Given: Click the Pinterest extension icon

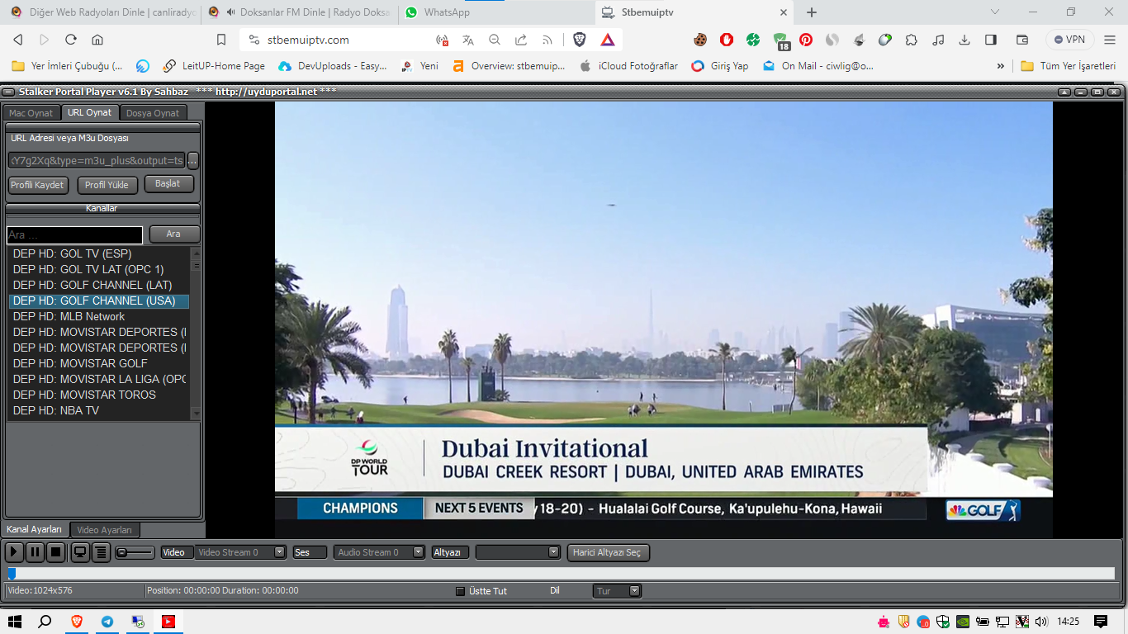Looking at the screenshot, I should [x=806, y=40].
